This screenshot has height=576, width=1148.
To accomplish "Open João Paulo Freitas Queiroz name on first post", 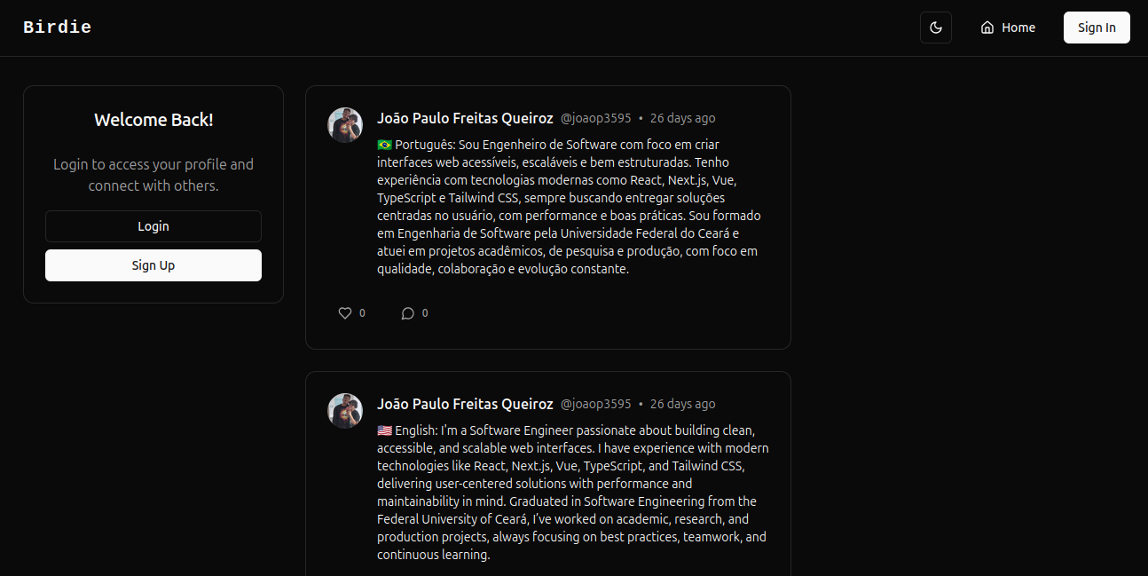I will tap(465, 118).
